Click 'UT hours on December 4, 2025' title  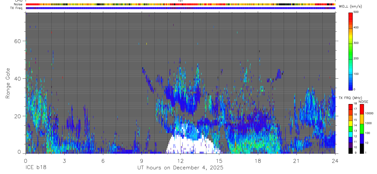[180, 168]
